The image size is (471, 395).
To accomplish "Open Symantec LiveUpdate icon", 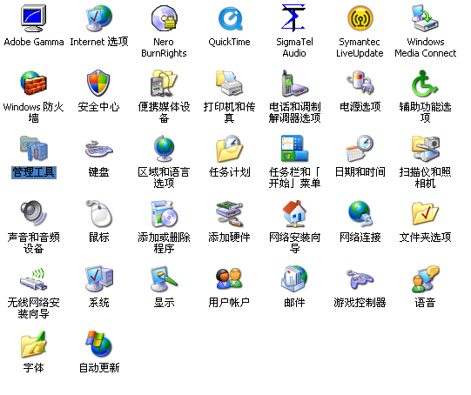I will (x=360, y=18).
